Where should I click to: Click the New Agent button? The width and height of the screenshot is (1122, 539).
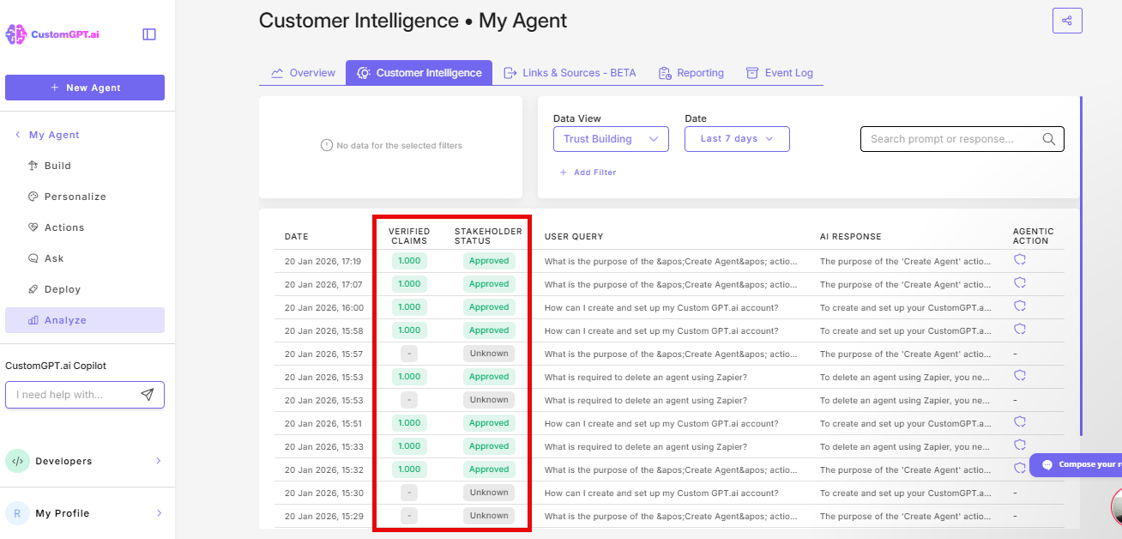pyautogui.click(x=85, y=88)
